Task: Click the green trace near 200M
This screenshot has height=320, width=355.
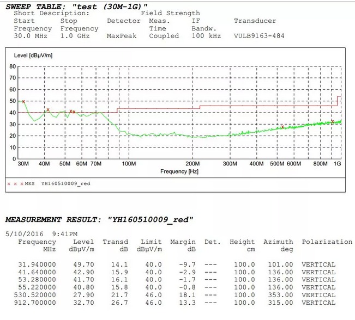Action: click(192, 136)
